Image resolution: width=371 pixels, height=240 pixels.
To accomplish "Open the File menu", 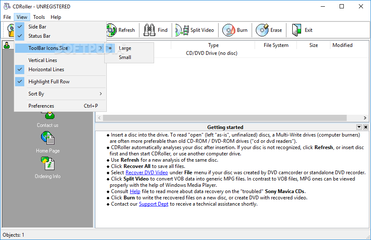I will (7, 17).
